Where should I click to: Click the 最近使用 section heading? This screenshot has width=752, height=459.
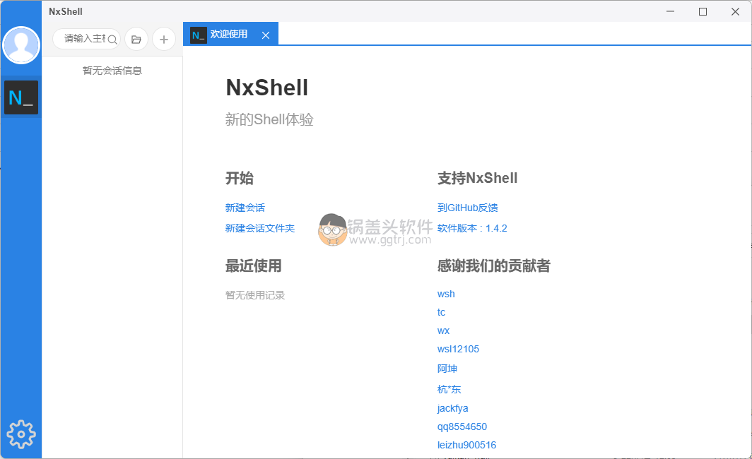click(254, 266)
